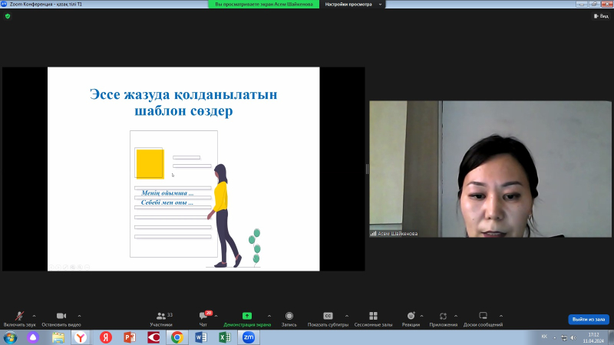Image resolution: width=614 pixels, height=345 pixels.
Task: Open the Чат panel
Action: [203, 317]
